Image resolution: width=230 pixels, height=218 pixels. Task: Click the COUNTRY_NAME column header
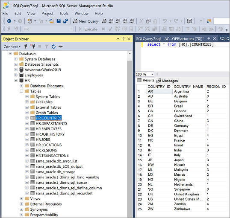point(189,87)
